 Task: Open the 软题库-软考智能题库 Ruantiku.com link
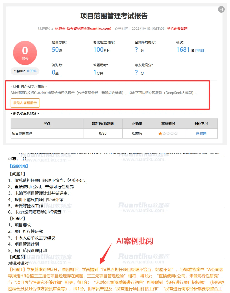coord(83,29)
